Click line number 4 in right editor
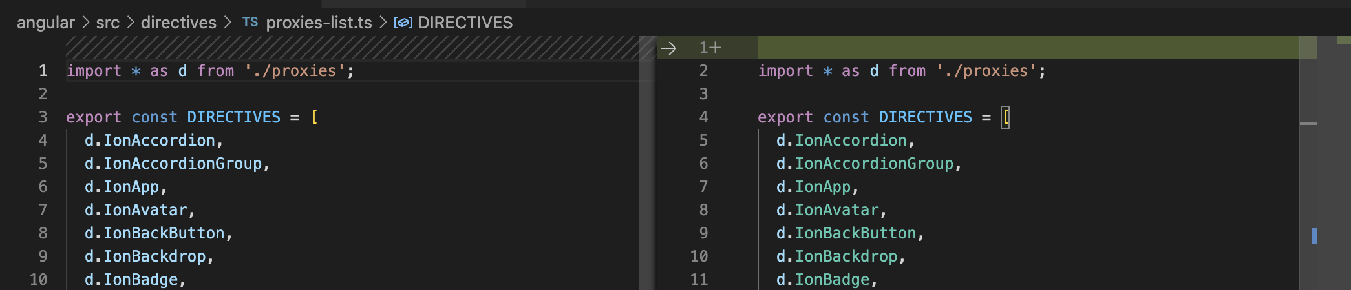 (703, 117)
